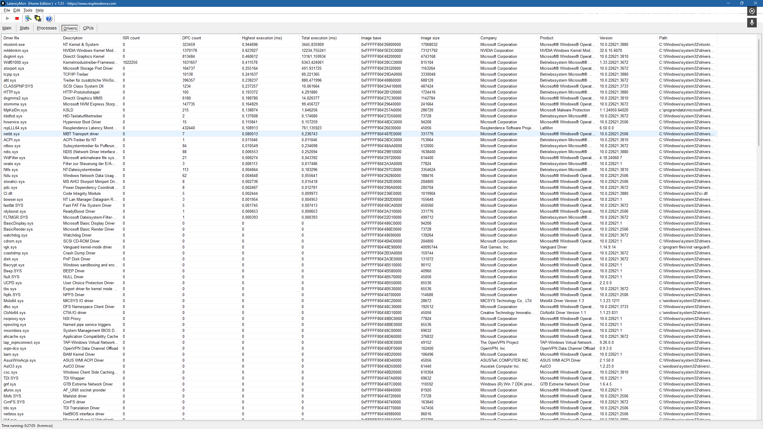
Task: Click the LatencyMon title bar app icon
Action: tap(3, 3)
